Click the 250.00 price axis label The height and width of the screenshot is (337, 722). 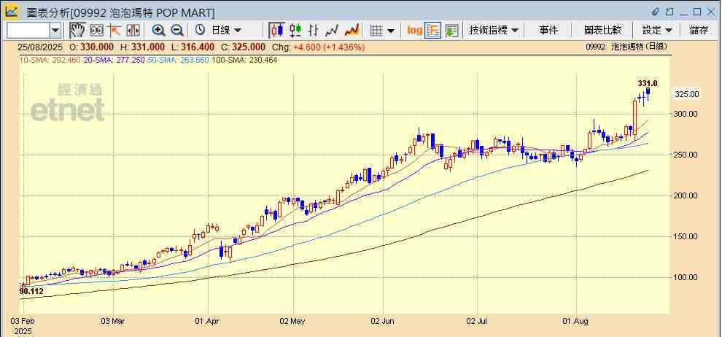[x=686, y=155]
